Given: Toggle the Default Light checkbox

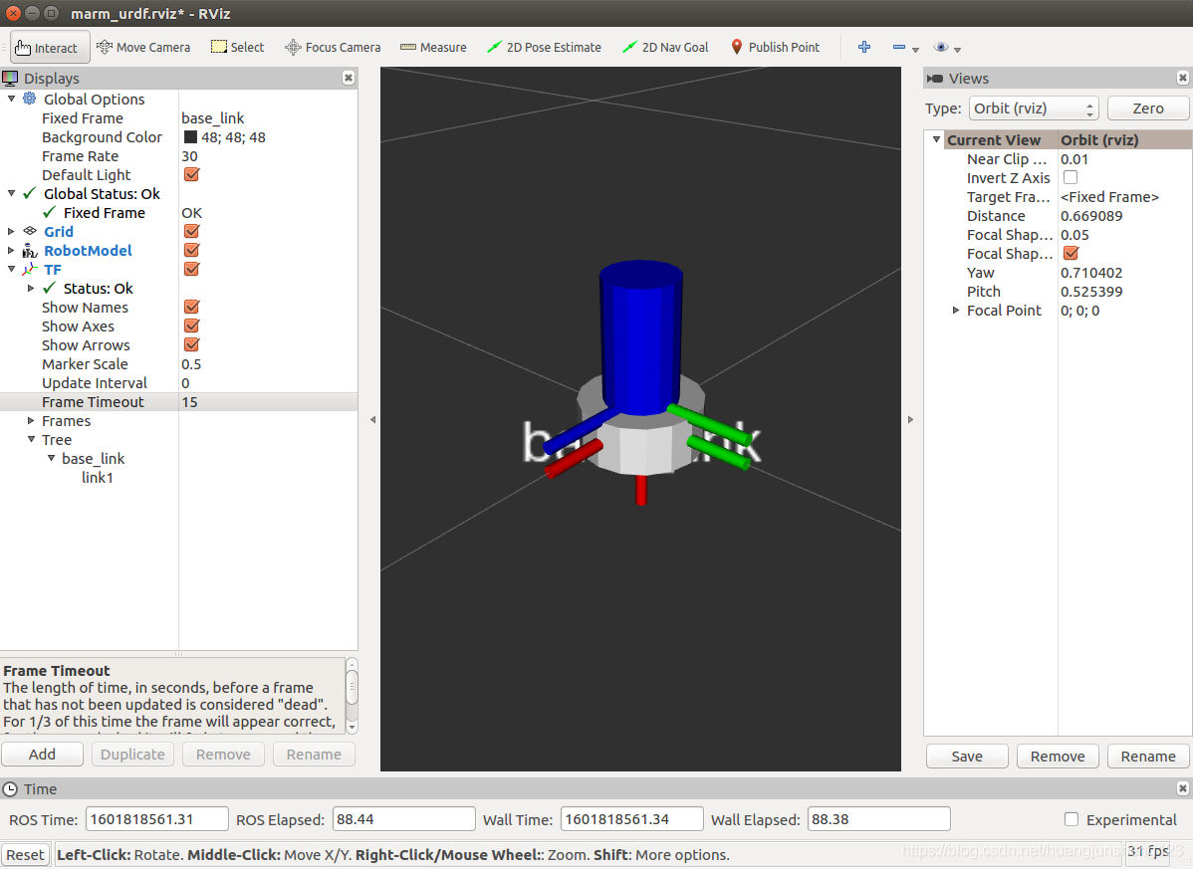Looking at the screenshot, I should pyautogui.click(x=192, y=174).
